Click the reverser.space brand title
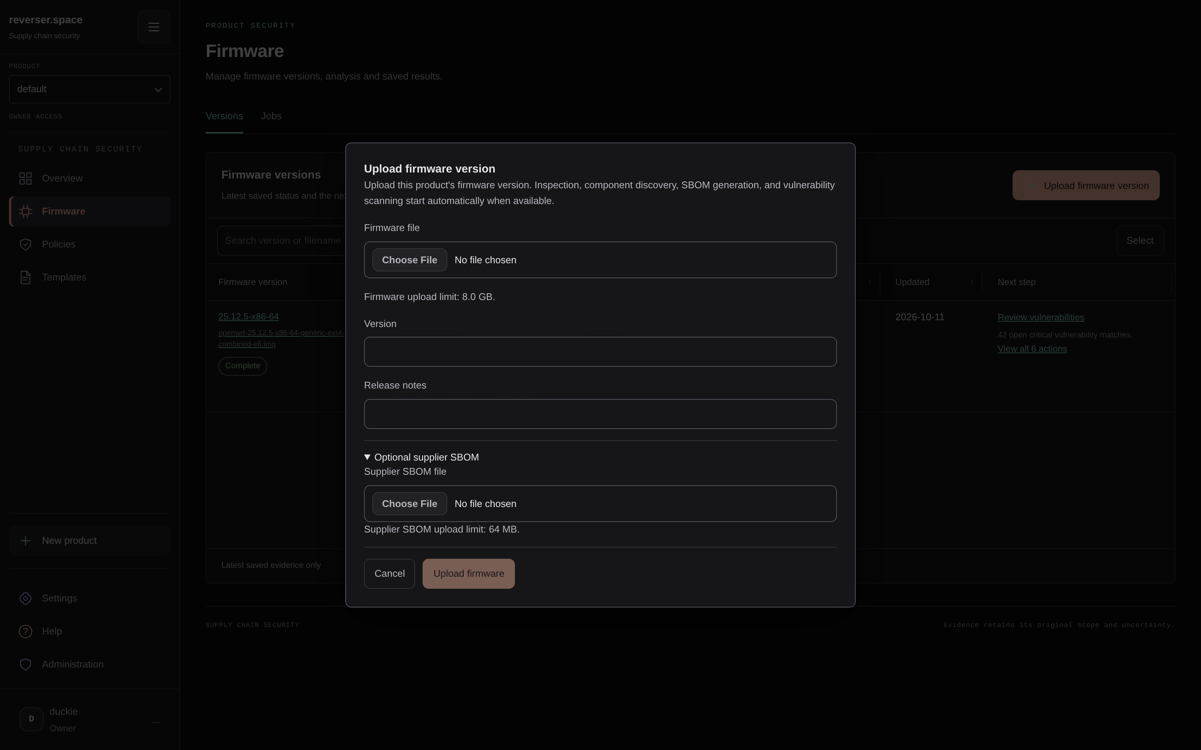This screenshot has height=750, width=1201. (46, 20)
